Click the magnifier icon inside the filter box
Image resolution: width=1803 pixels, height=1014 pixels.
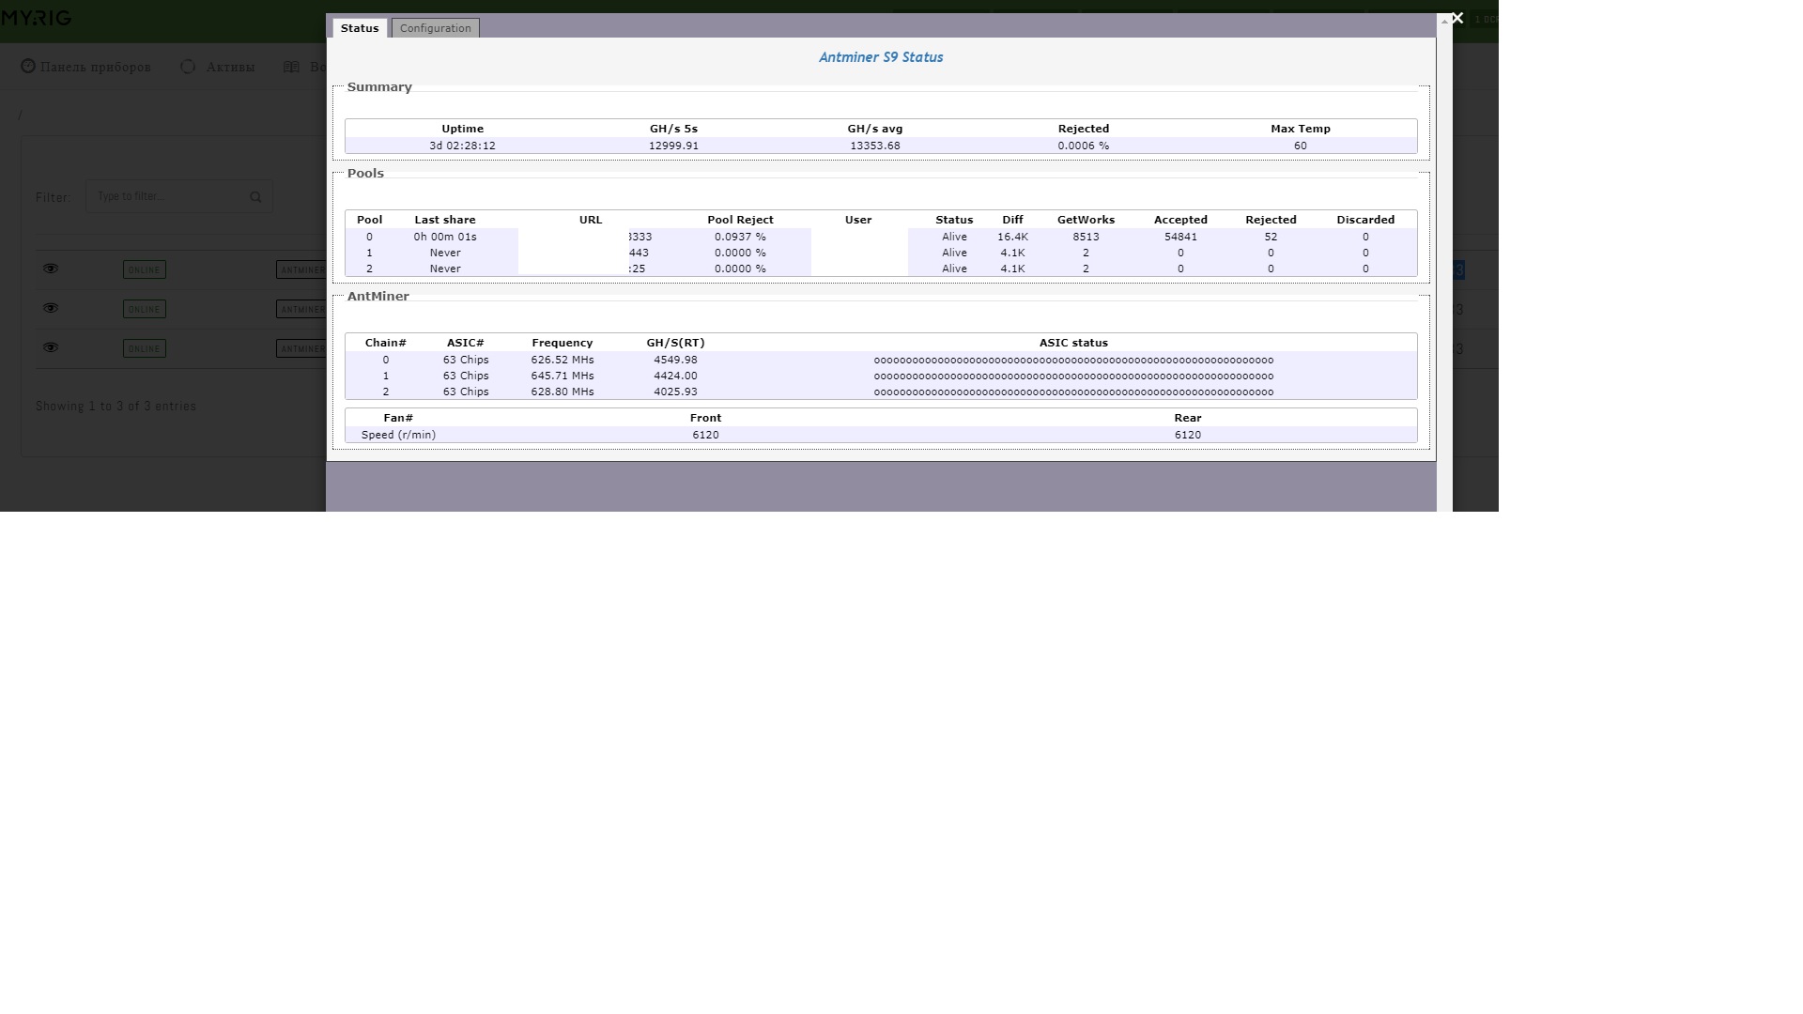point(255,197)
